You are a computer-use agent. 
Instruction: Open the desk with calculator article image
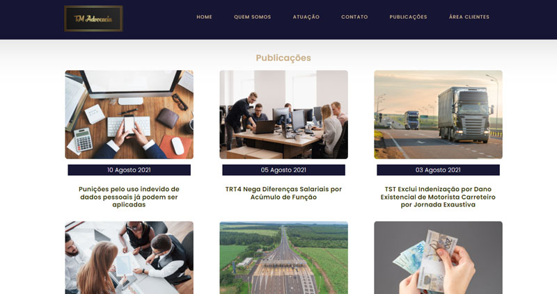pyautogui.click(x=130, y=115)
